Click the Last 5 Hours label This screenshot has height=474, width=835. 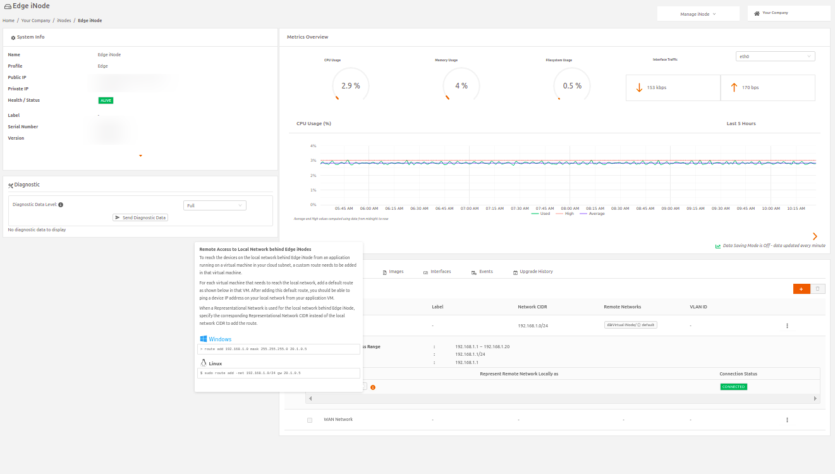[741, 124]
